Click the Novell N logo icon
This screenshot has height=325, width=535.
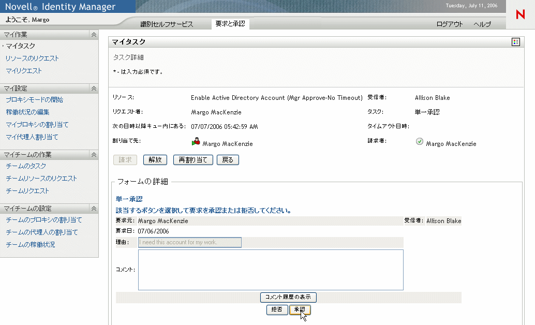tap(521, 14)
